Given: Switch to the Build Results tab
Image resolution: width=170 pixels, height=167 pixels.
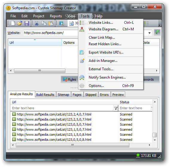Looking at the screenshot, I should pyautogui.click(x=45, y=95).
